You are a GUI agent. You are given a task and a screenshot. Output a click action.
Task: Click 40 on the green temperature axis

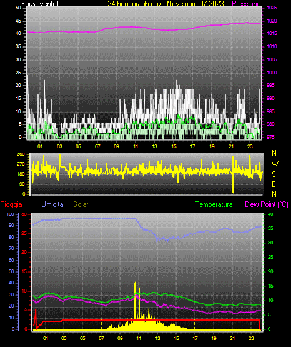(x=270, y=214)
